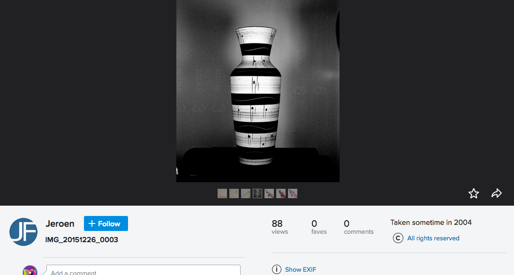Click the 88 views count
Screen dimensions: 514x275
[280, 227]
